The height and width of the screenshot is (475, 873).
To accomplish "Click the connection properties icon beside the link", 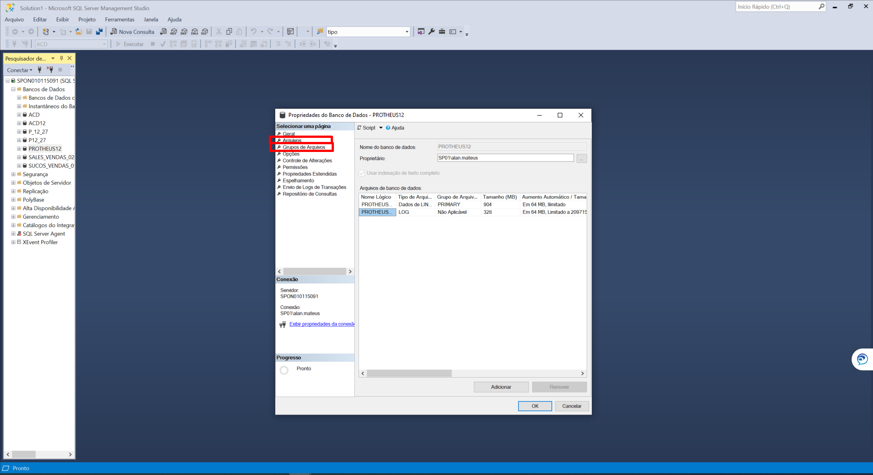I will tap(283, 324).
